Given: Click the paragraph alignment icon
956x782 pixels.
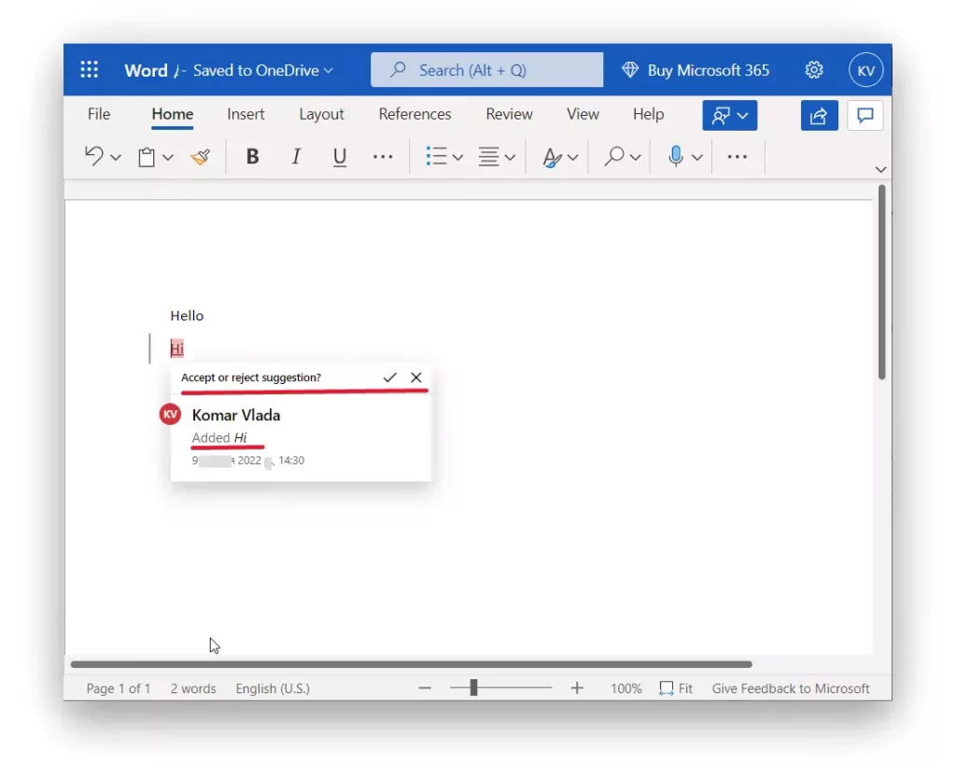Looking at the screenshot, I should (x=488, y=156).
